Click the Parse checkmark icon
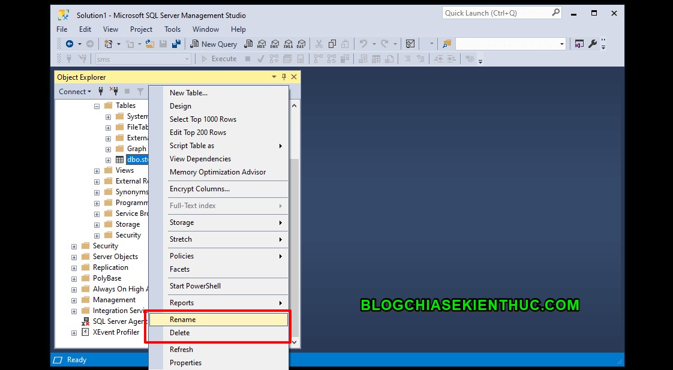Viewport: 673px width, 370px height. coord(260,58)
